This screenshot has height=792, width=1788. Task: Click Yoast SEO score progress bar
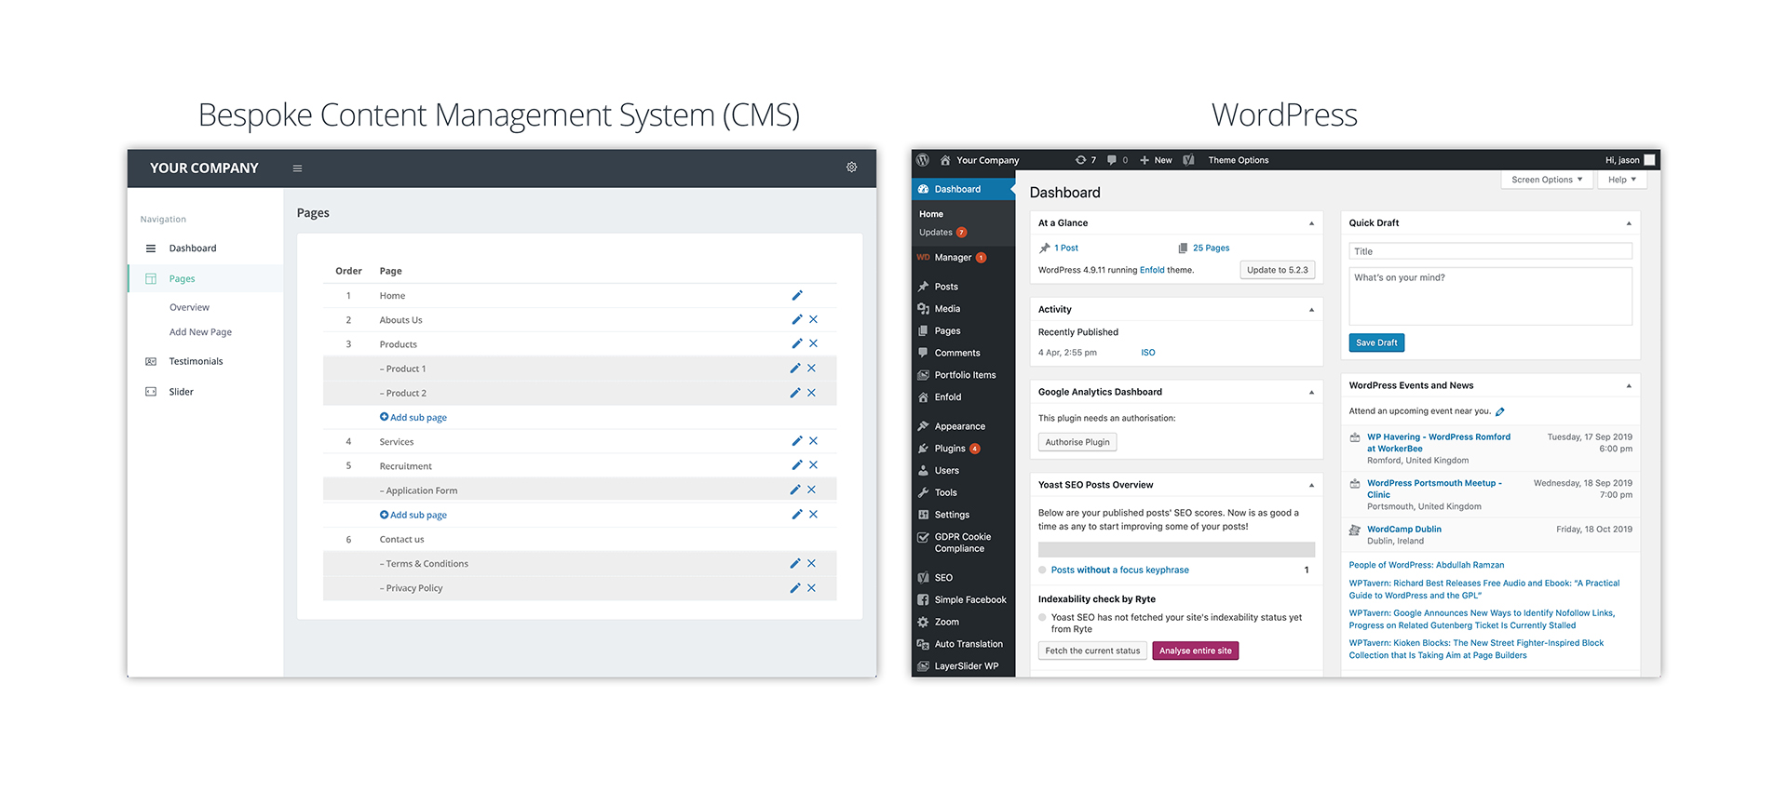click(1176, 550)
